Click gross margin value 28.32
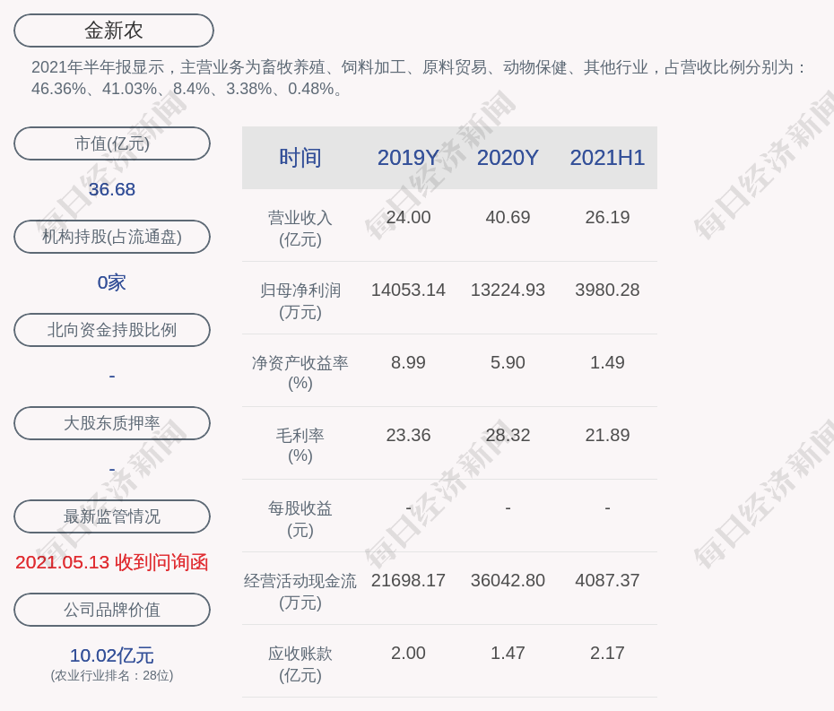The width and height of the screenshot is (834, 711). [x=508, y=435]
